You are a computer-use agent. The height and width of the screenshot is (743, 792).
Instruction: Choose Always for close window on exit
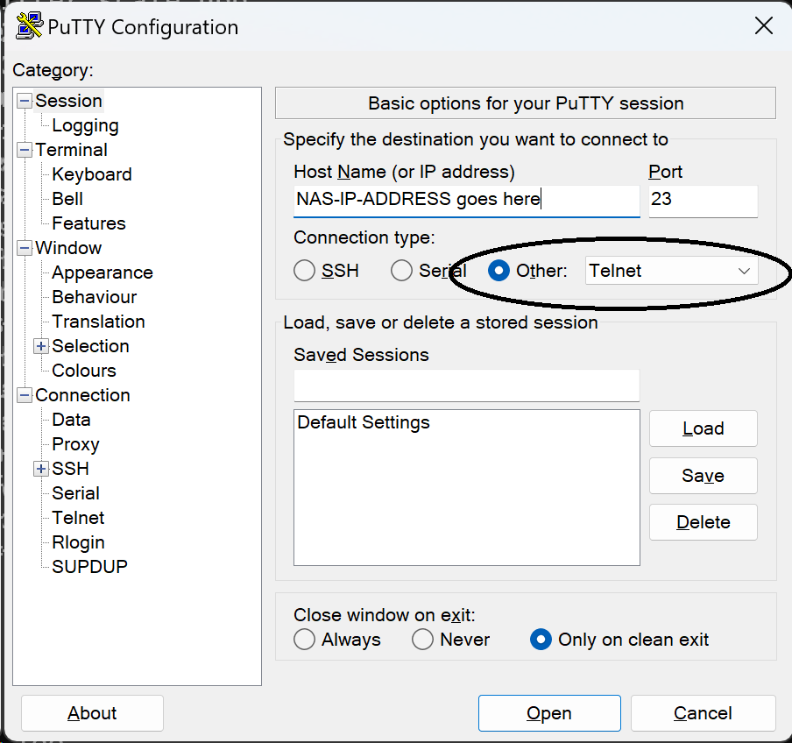coord(304,640)
